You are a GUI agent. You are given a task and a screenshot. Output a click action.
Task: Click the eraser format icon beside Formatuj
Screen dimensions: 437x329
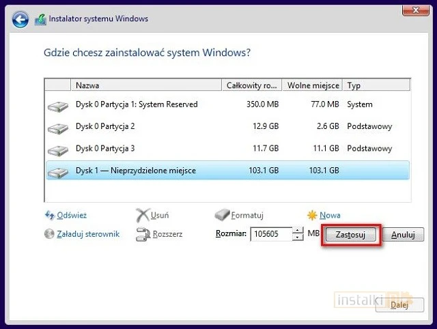(x=222, y=215)
